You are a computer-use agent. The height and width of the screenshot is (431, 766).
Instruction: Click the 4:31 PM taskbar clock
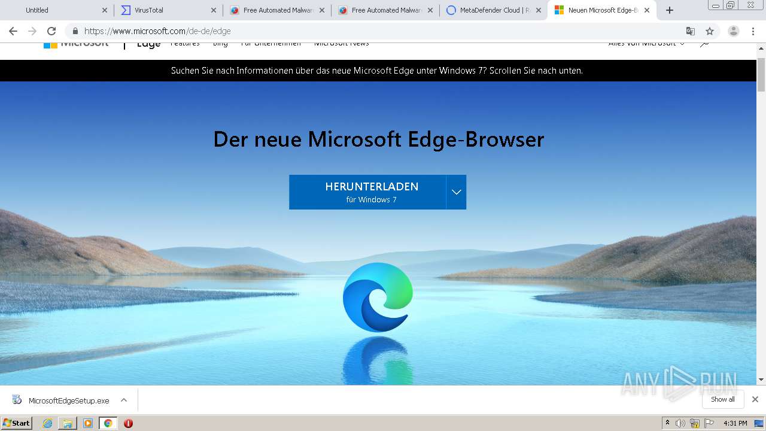tap(735, 423)
